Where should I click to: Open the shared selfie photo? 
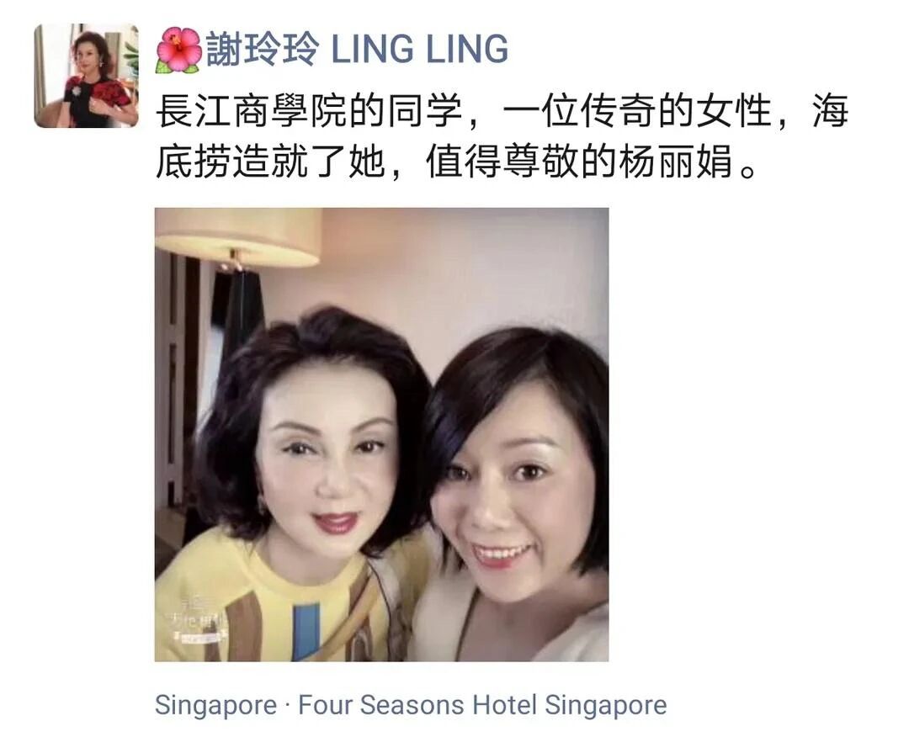381,434
